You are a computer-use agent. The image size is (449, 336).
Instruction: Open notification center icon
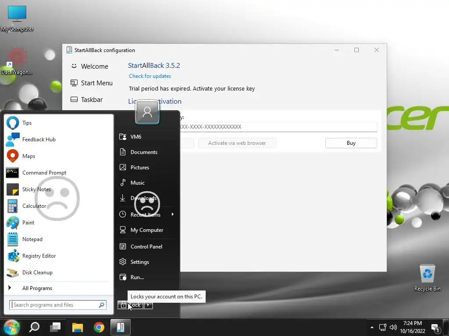pos(435,328)
